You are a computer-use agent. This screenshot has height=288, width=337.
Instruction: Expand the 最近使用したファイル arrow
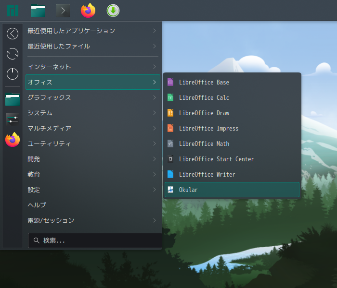[155, 46]
